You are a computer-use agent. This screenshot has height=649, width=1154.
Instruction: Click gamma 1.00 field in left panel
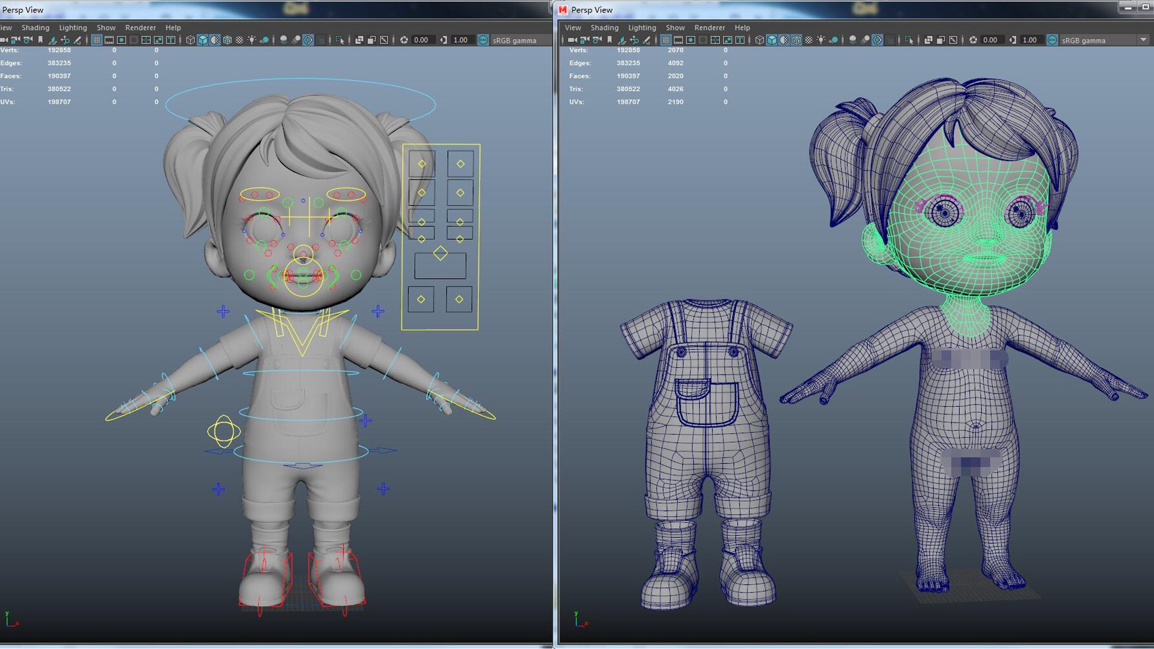point(462,40)
